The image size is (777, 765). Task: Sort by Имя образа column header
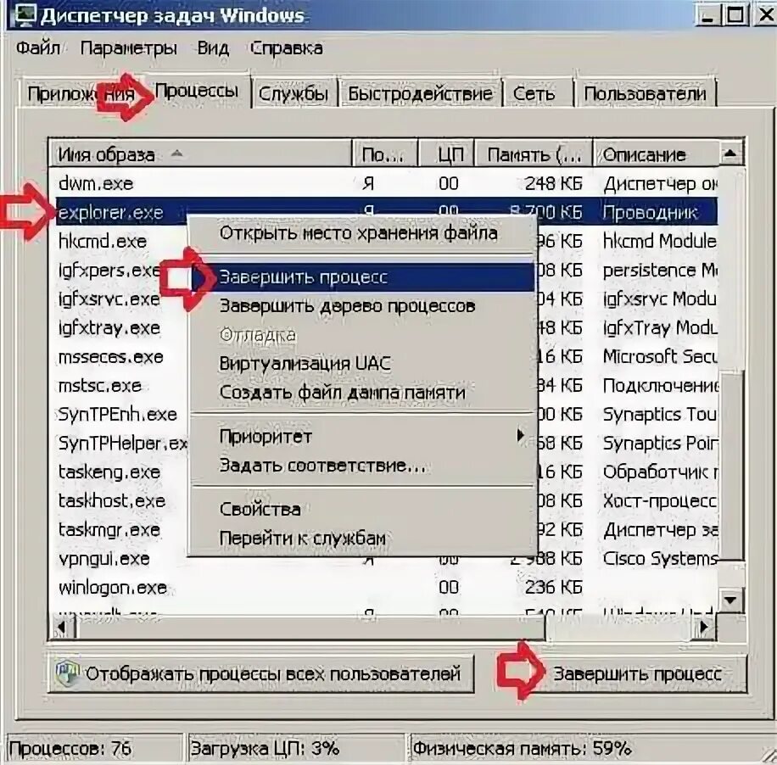tap(199, 154)
